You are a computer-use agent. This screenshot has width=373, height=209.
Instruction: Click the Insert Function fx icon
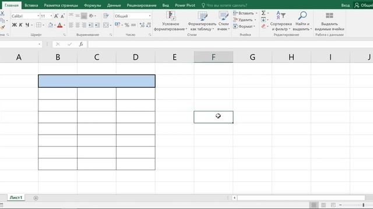[x=81, y=44]
